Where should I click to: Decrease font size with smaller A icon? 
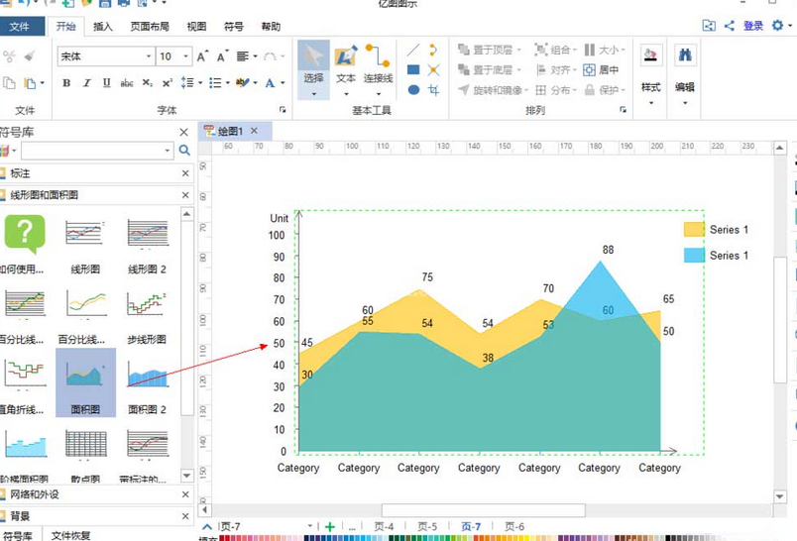(x=222, y=56)
